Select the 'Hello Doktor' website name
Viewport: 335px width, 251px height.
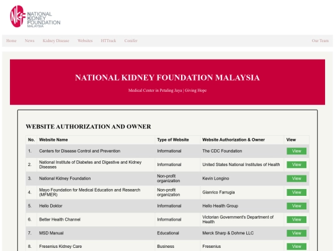pyautogui.click(x=51, y=206)
